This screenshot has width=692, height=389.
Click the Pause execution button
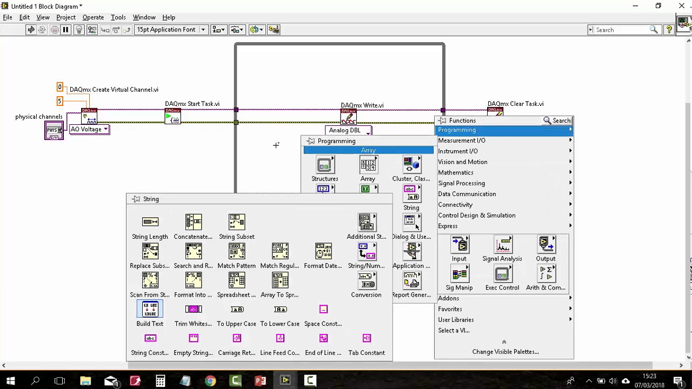click(x=65, y=30)
